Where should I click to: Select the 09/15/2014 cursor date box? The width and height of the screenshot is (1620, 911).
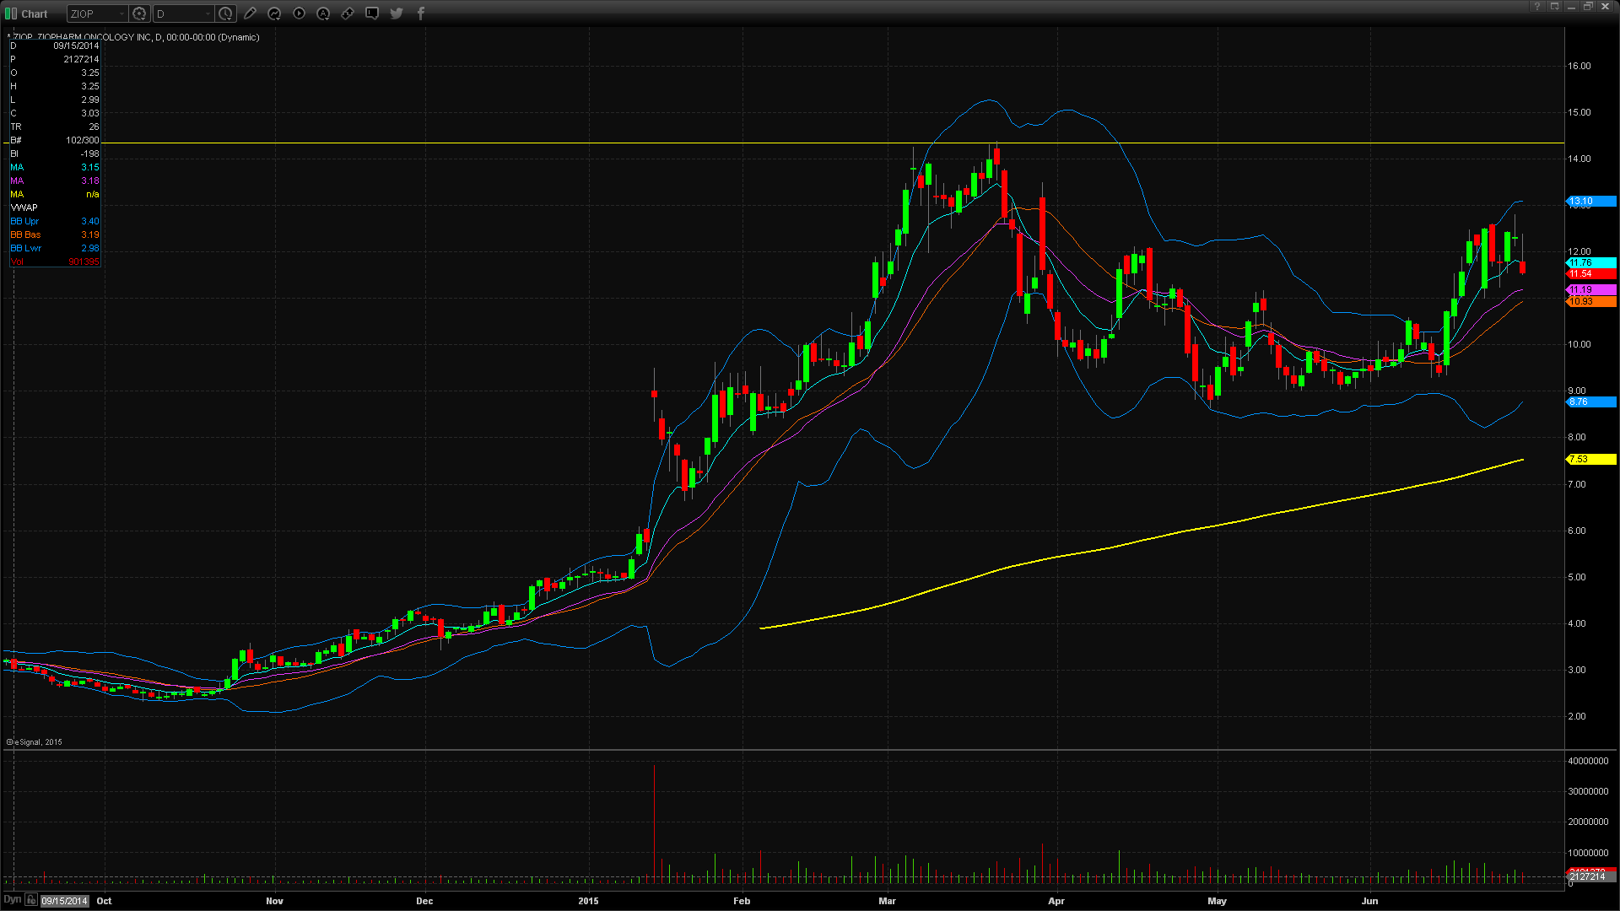point(65,901)
